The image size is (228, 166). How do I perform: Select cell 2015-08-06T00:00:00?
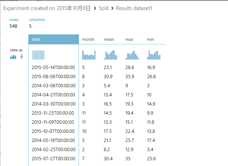[54, 77]
